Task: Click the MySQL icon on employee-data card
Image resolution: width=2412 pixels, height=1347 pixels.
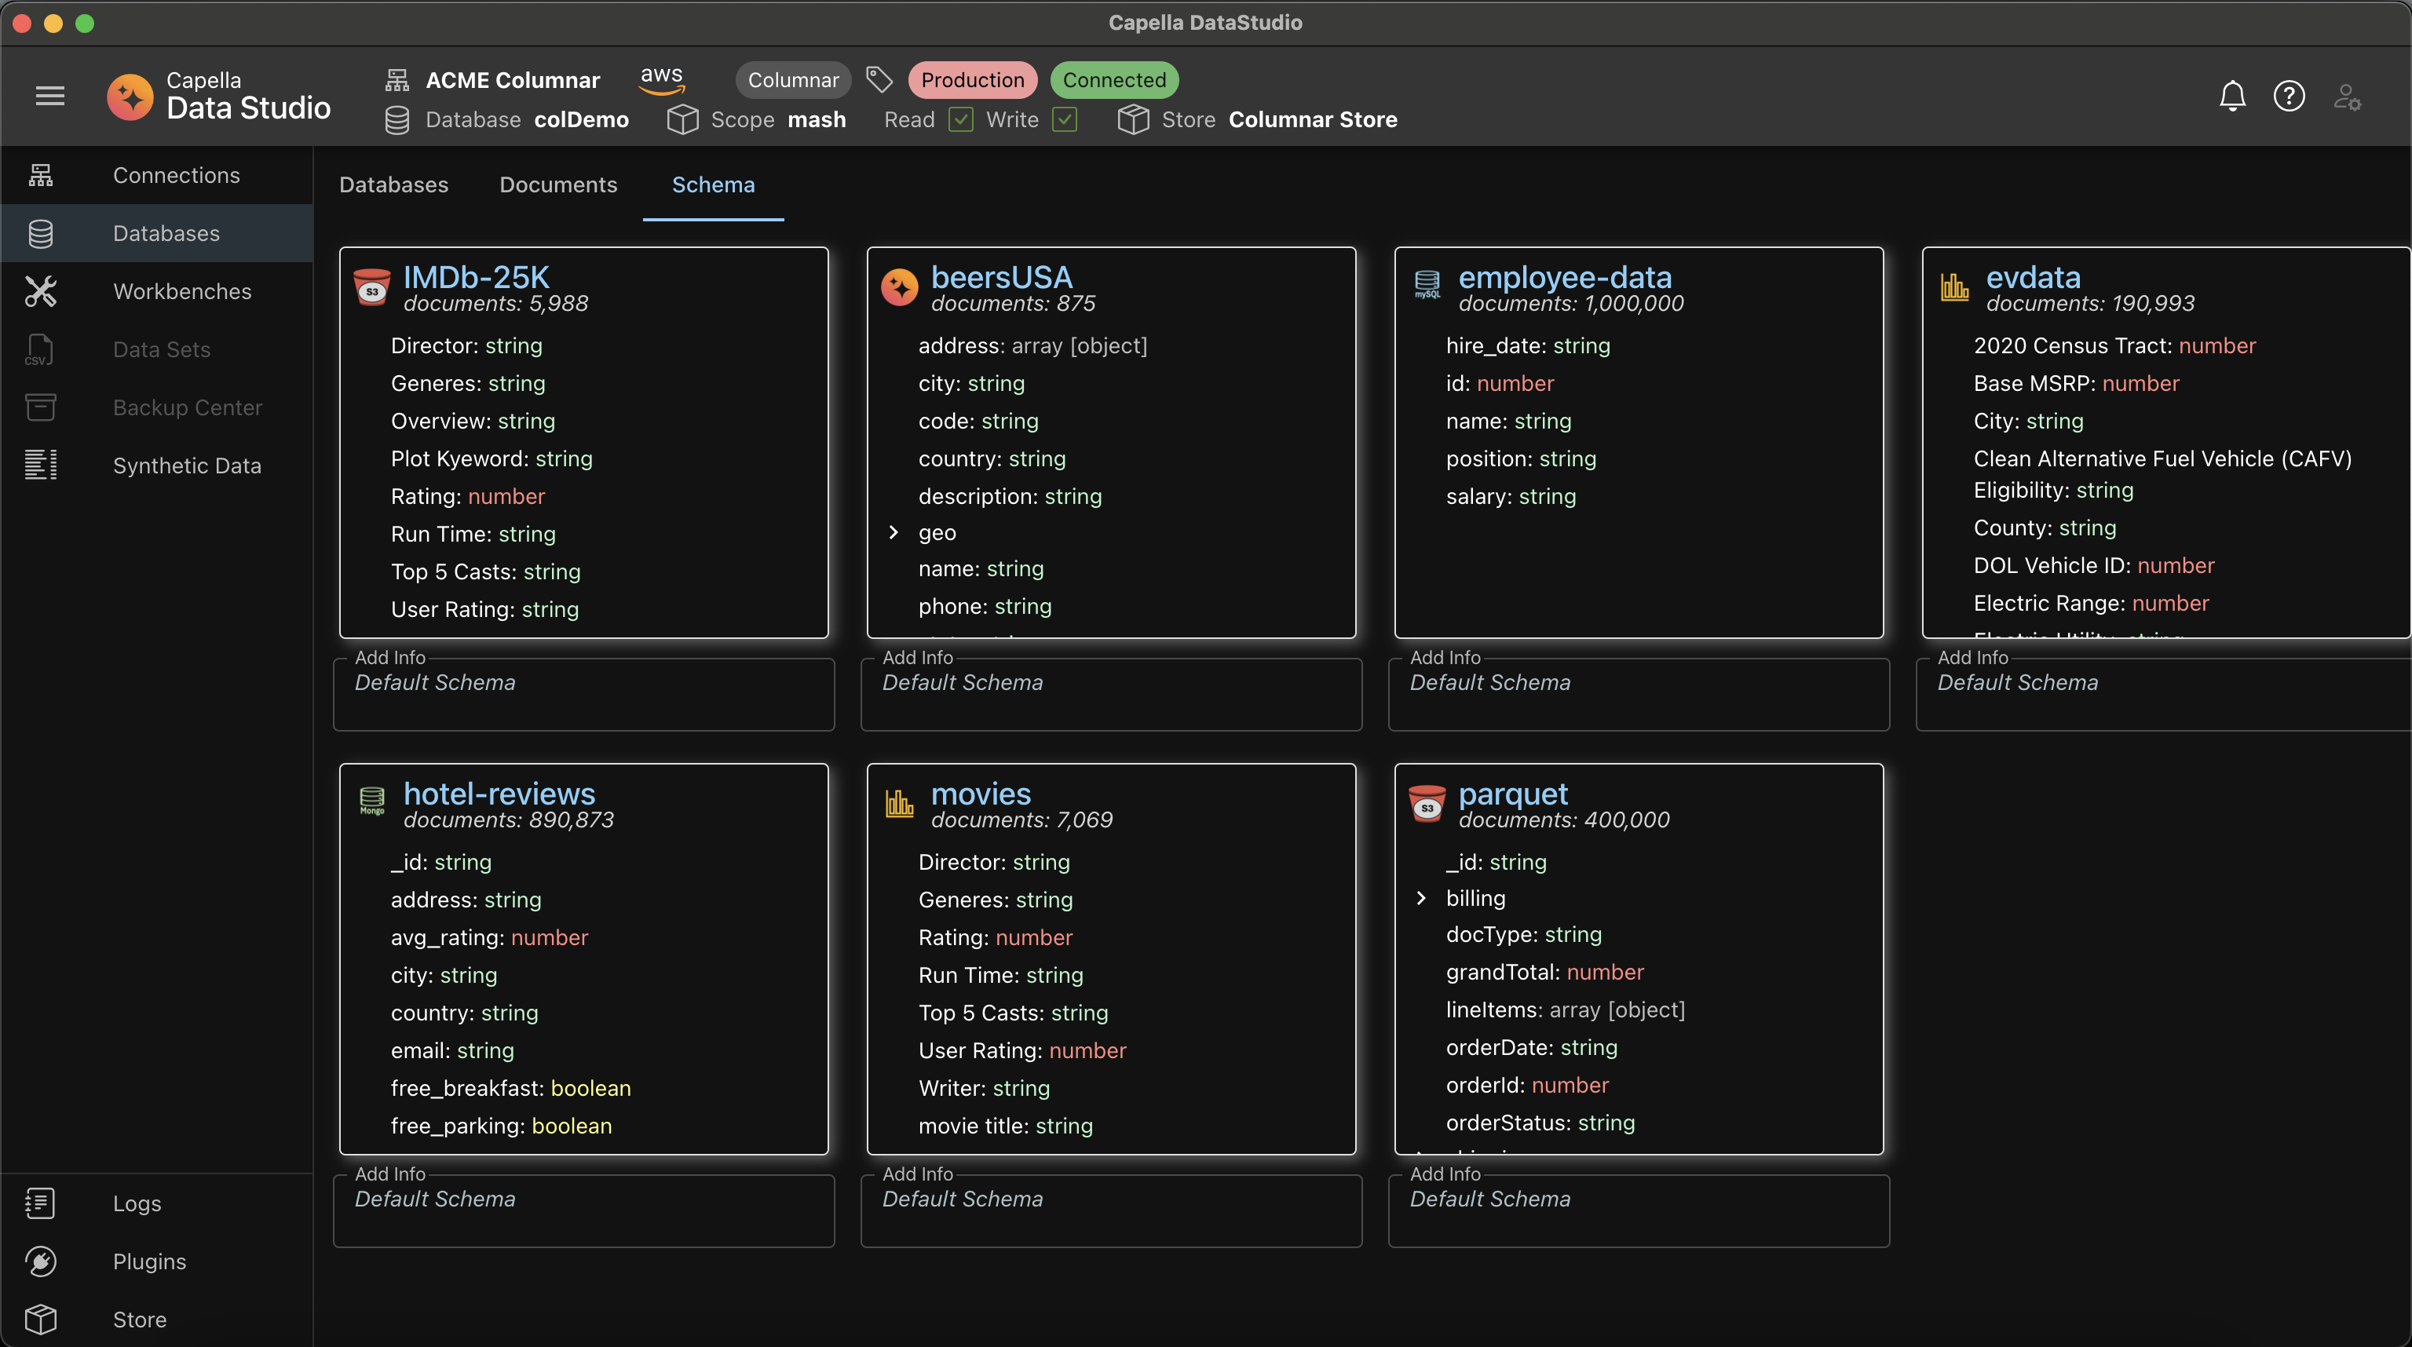Action: point(1427,285)
